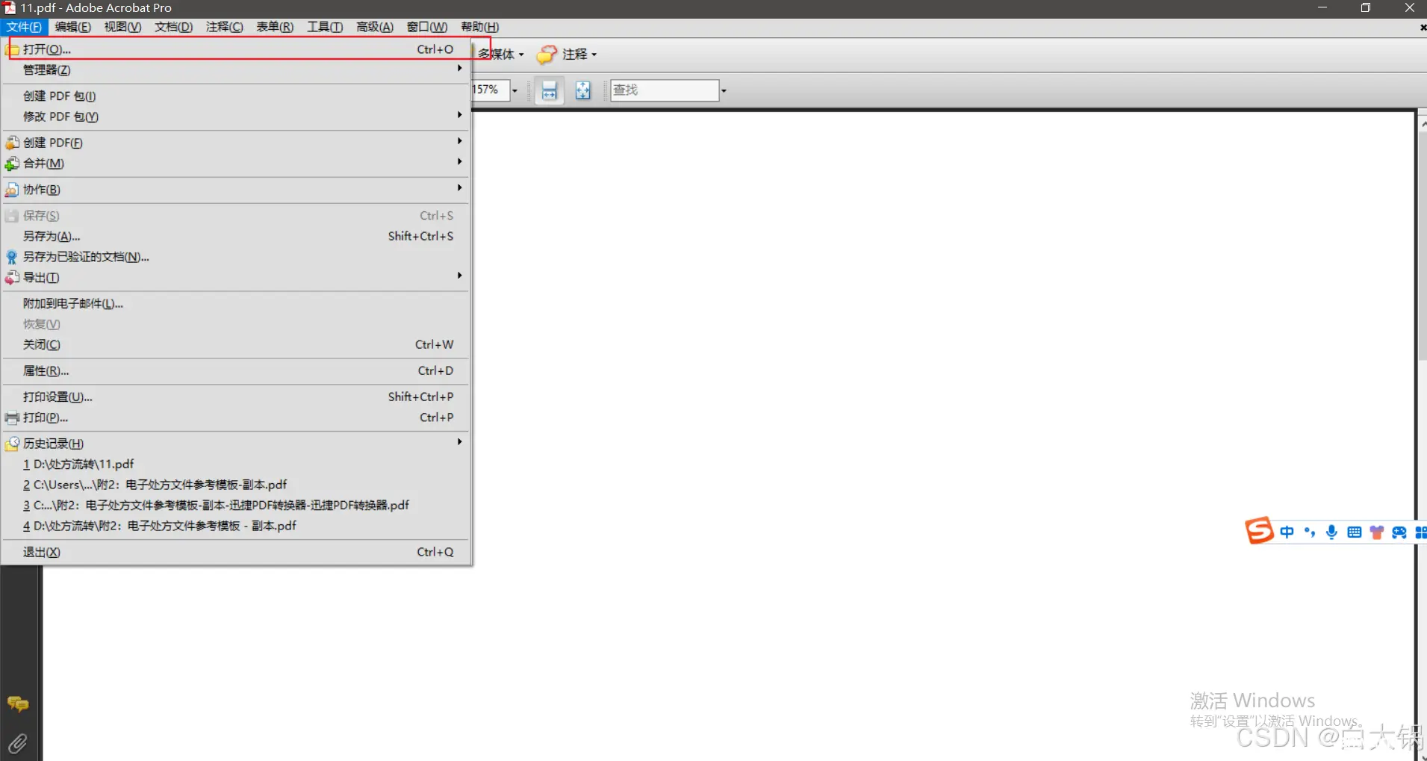Image resolution: width=1427 pixels, height=761 pixels.
Task: Expand the History (历史记录) submenu
Action: pyautogui.click(x=236, y=443)
